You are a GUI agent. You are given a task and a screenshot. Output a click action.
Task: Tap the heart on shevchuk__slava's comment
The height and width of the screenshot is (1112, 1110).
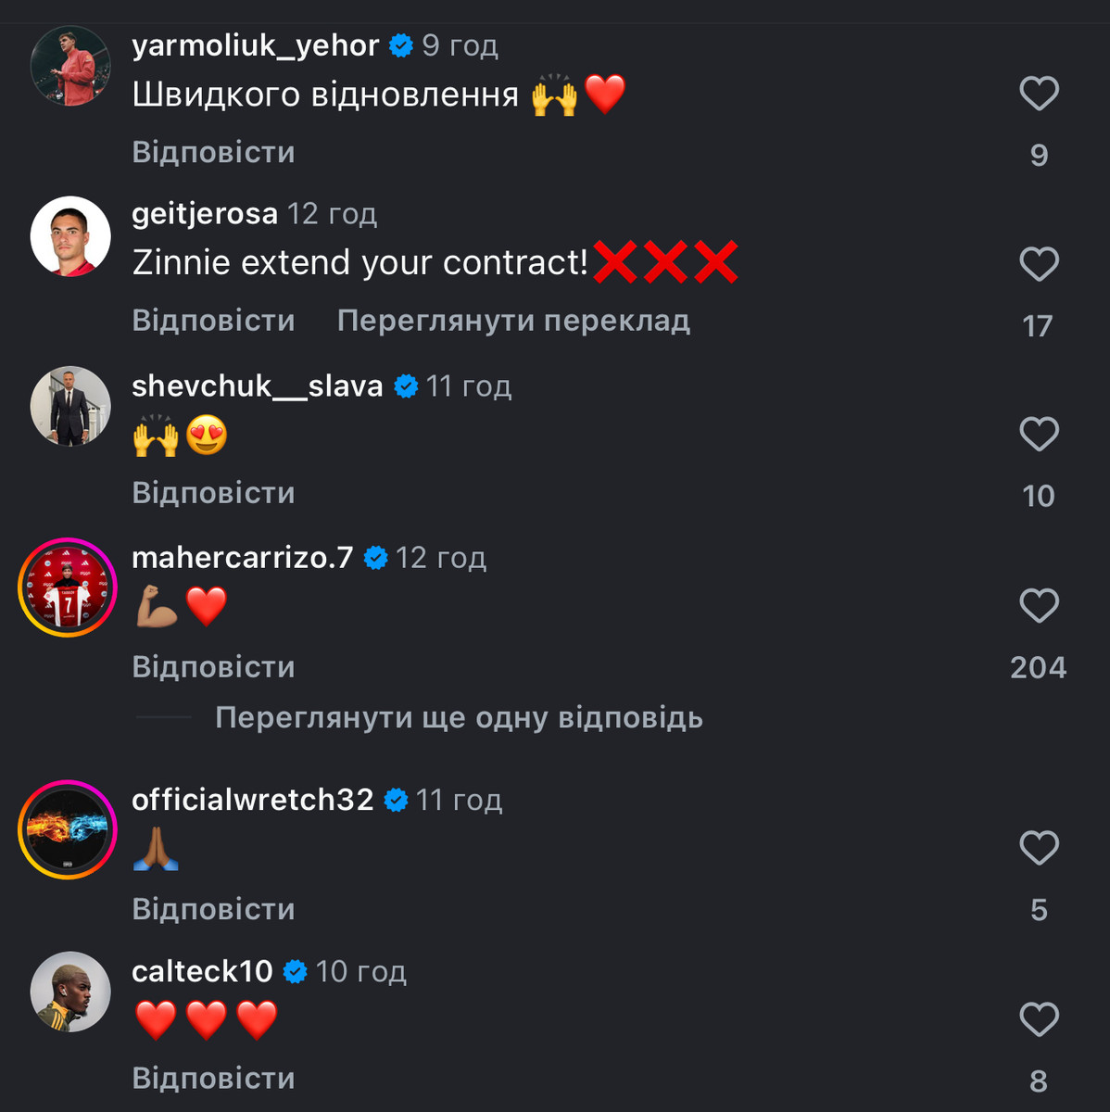1039,434
